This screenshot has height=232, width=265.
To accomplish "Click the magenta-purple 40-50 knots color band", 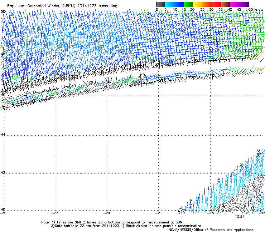I will tap(240, 4).
